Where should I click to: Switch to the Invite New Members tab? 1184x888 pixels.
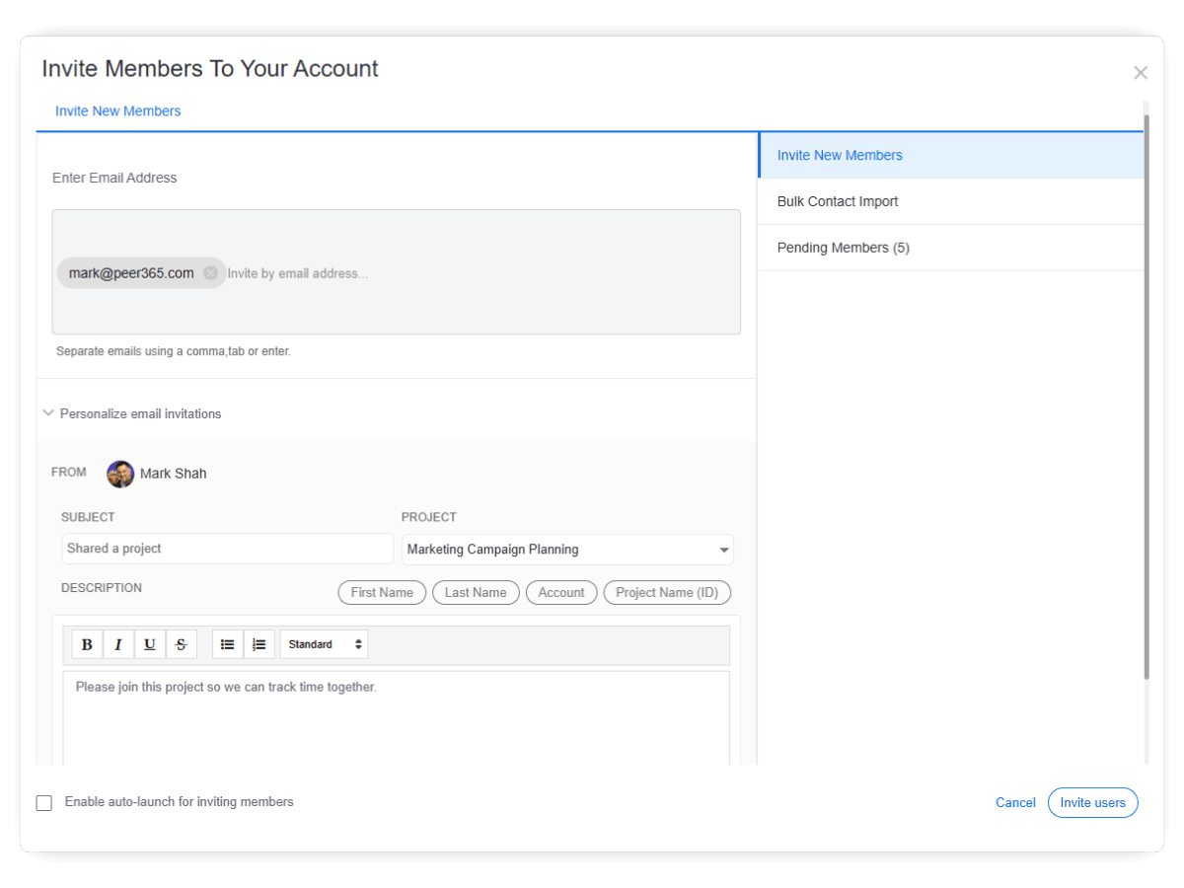pyautogui.click(x=118, y=111)
